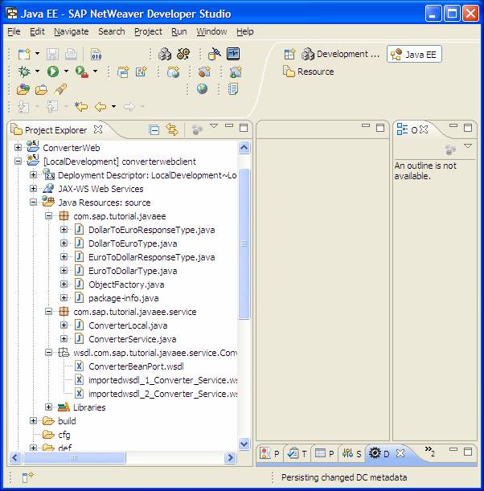Open the Window menu
This screenshot has height=491, width=484.
click(x=211, y=31)
